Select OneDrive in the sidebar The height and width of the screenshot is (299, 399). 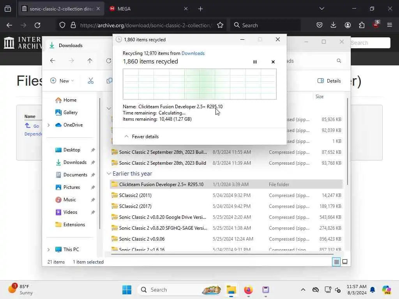[x=69, y=125]
